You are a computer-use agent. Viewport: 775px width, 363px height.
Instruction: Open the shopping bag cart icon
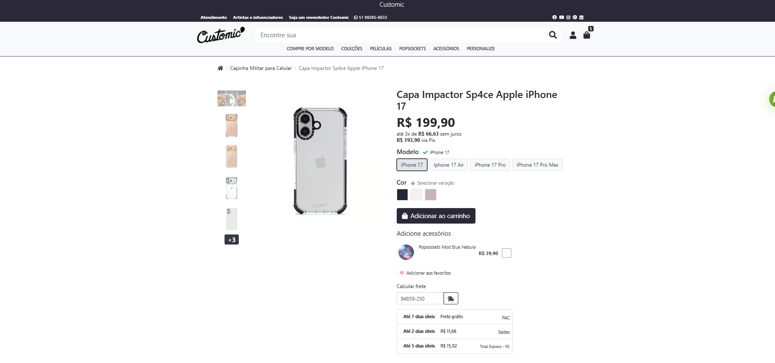click(587, 35)
